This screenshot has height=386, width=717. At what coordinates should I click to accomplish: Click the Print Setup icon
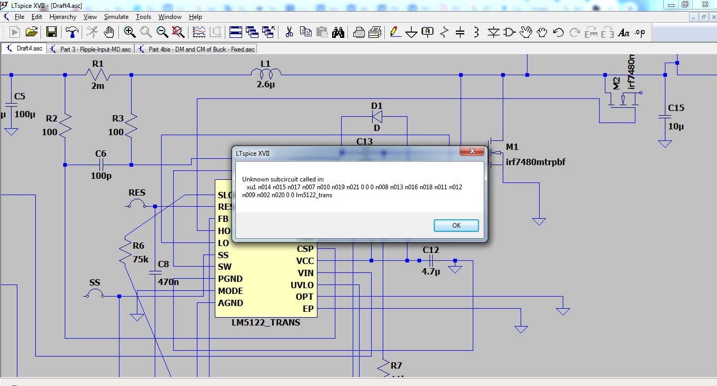point(358,32)
